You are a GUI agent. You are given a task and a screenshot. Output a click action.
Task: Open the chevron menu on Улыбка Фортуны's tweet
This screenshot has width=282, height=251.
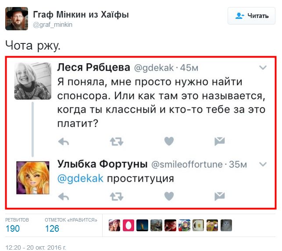click(263, 165)
